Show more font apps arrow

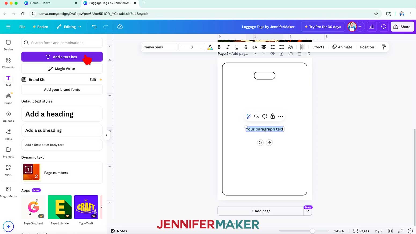(x=101, y=207)
